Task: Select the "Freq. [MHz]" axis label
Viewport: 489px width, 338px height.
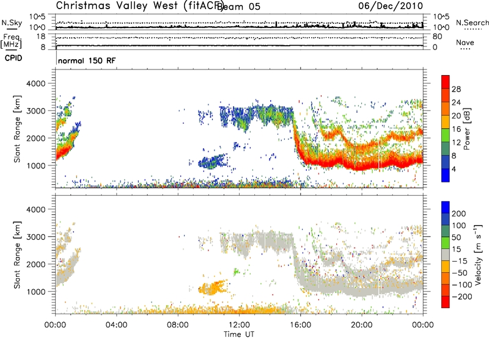Action: pyautogui.click(x=12, y=41)
